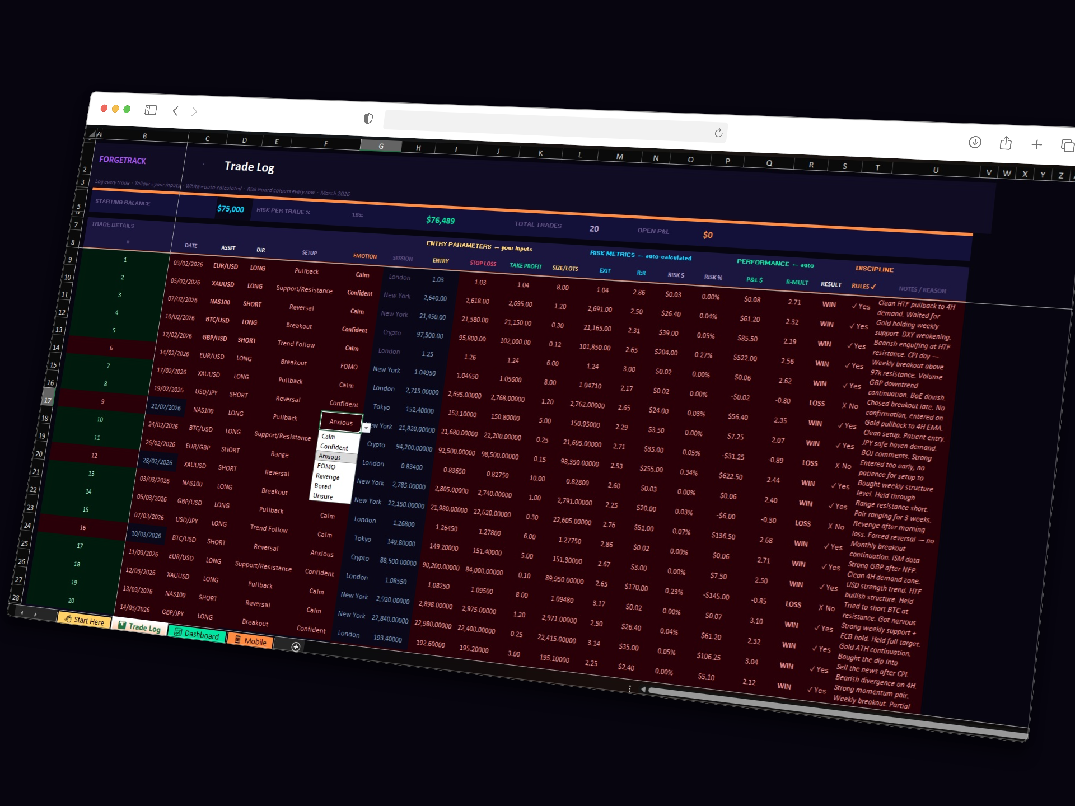Toggle the browser sidebar icon
The height and width of the screenshot is (806, 1075).
pos(150,110)
